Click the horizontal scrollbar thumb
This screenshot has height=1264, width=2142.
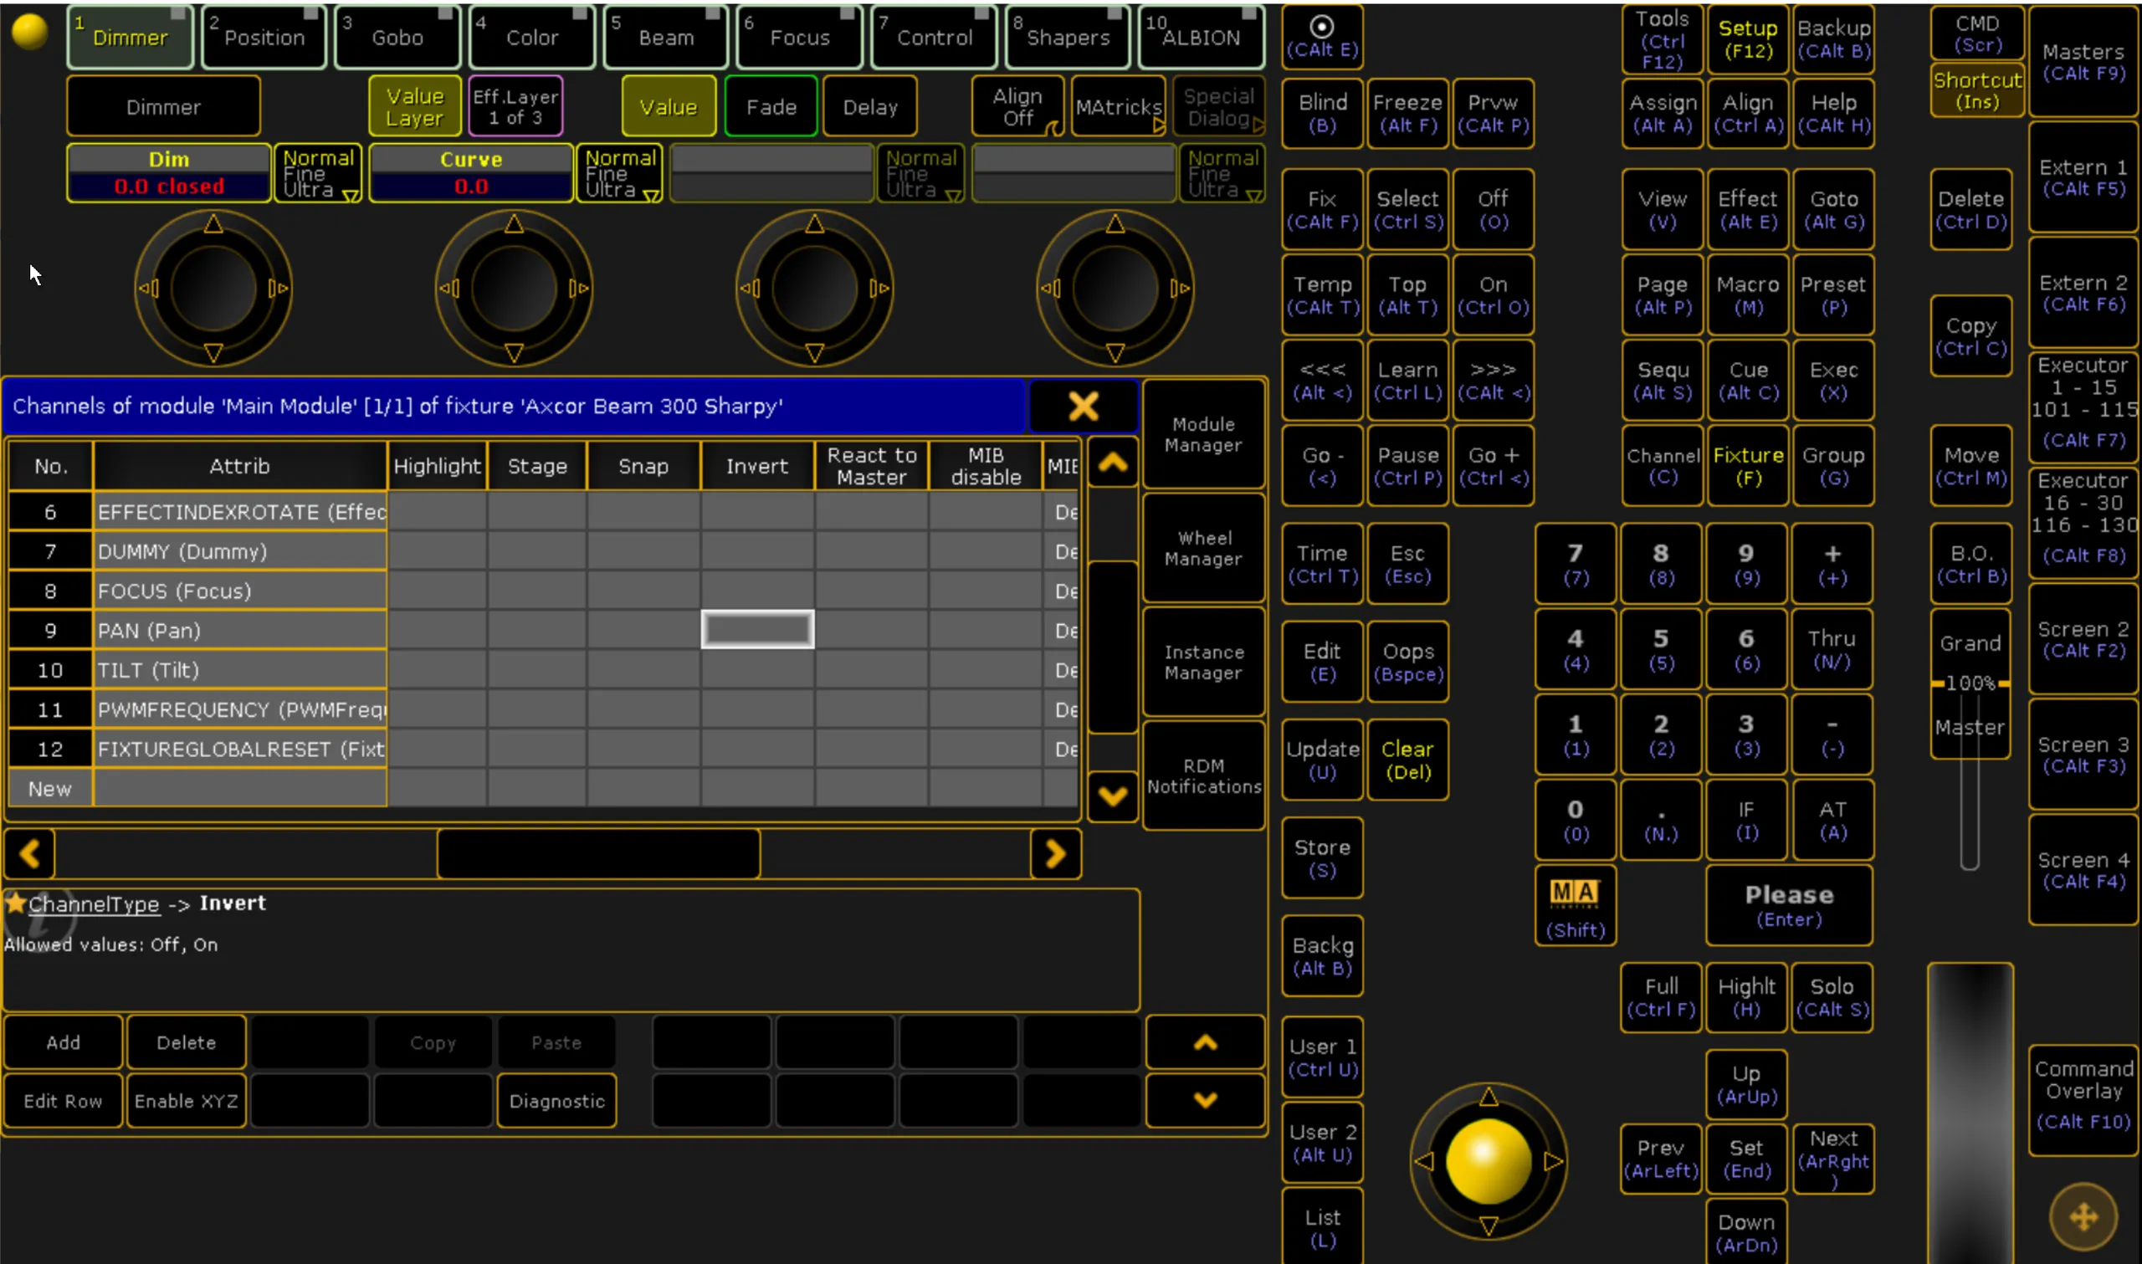pos(599,853)
